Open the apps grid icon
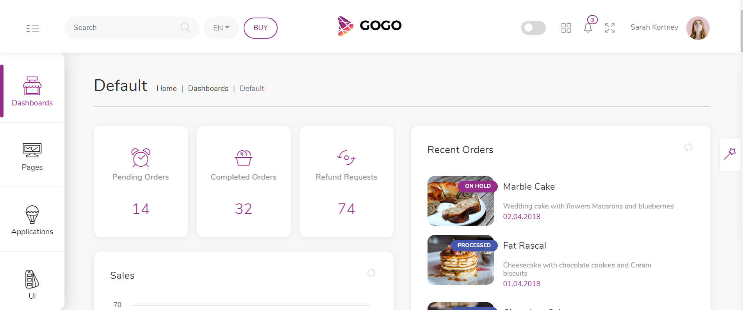The height and width of the screenshot is (310, 743). click(566, 28)
